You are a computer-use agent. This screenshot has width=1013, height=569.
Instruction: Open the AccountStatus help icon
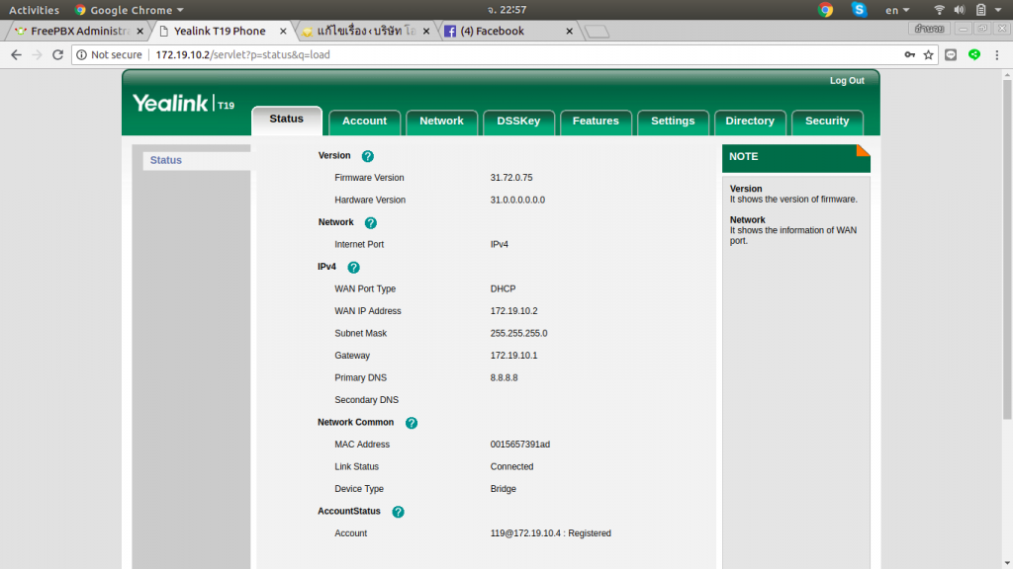coord(398,512)
